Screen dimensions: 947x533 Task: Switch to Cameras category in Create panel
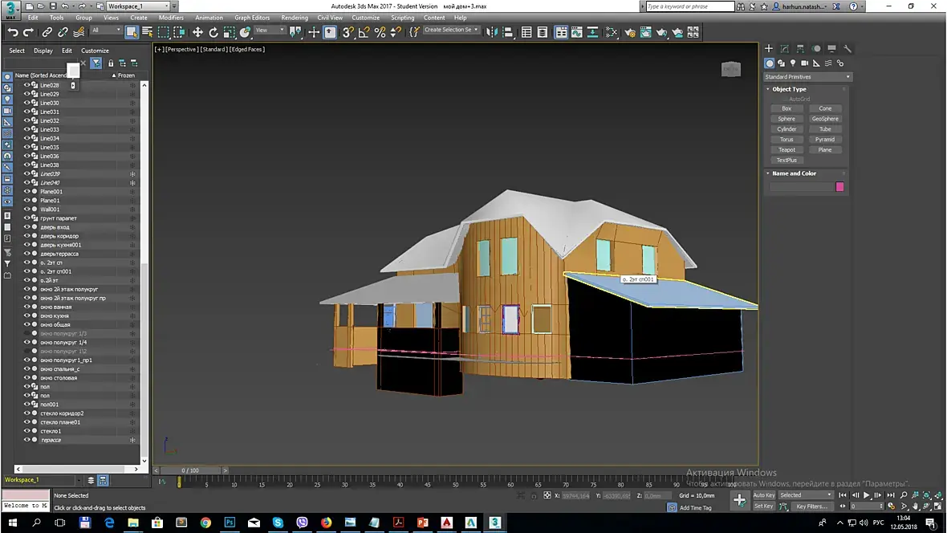(805, 63)
